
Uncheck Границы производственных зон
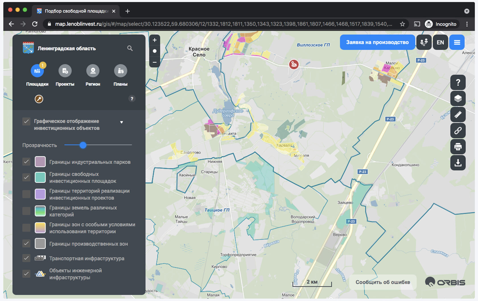[26, 244]
